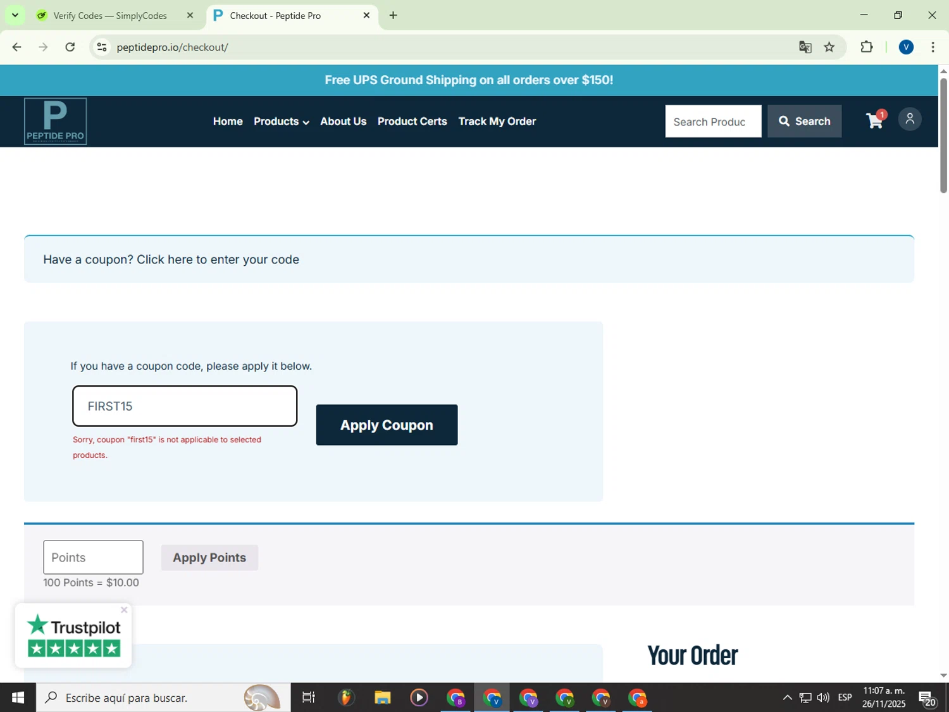Open About Us page
The image size is (949, 712).
pyautogui.click(x=344, y=121)
